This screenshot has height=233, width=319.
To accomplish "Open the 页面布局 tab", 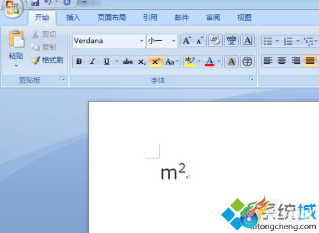I will click(x=112, y=18).
